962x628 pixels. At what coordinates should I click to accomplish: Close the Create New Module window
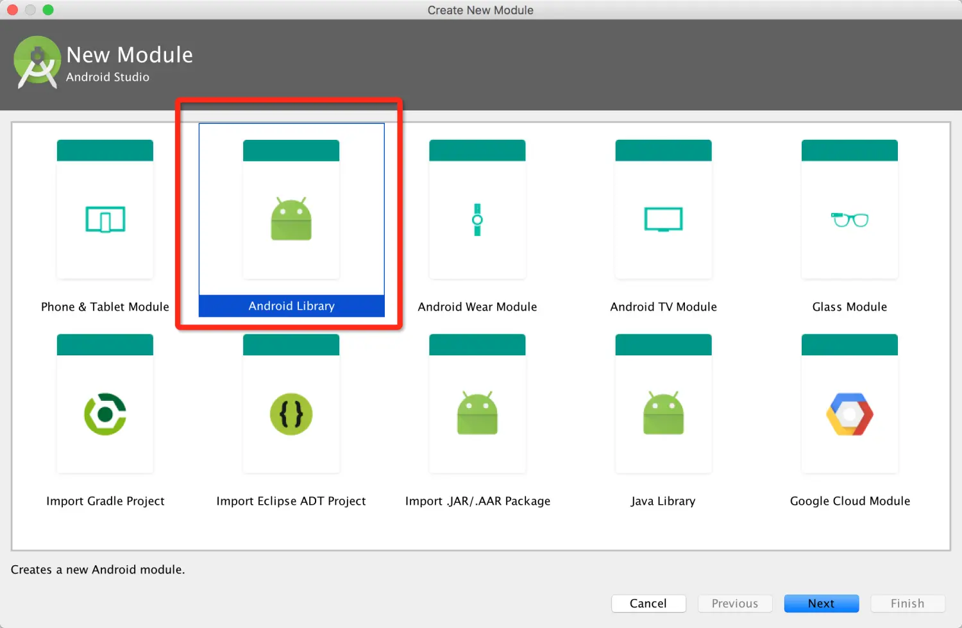(12, 10)
